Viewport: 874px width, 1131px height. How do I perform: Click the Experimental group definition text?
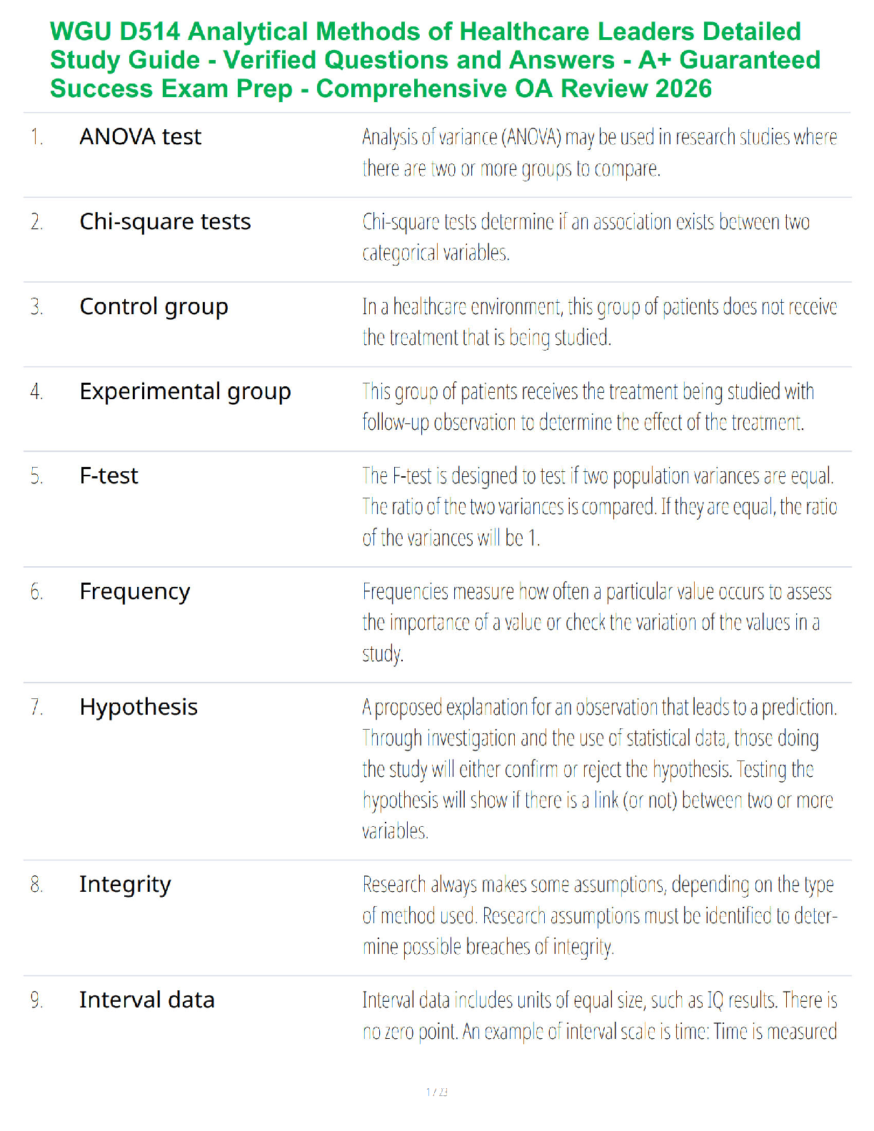point(588,407)
